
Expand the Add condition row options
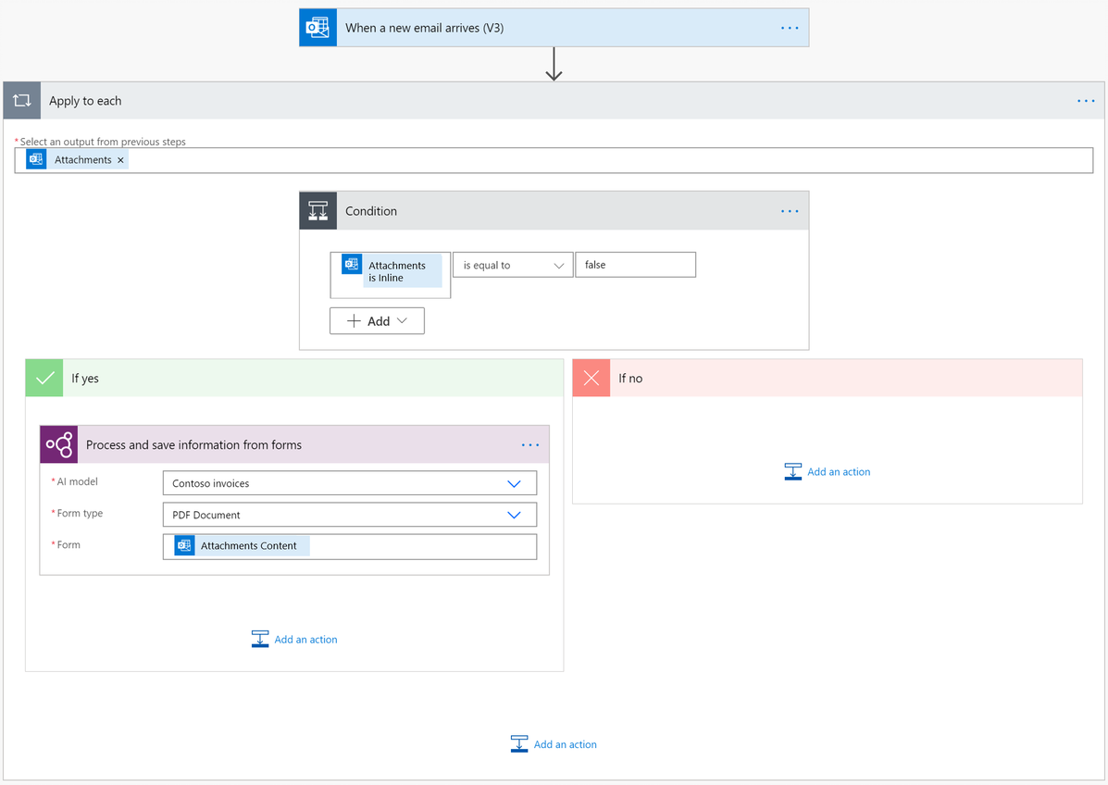377,320
